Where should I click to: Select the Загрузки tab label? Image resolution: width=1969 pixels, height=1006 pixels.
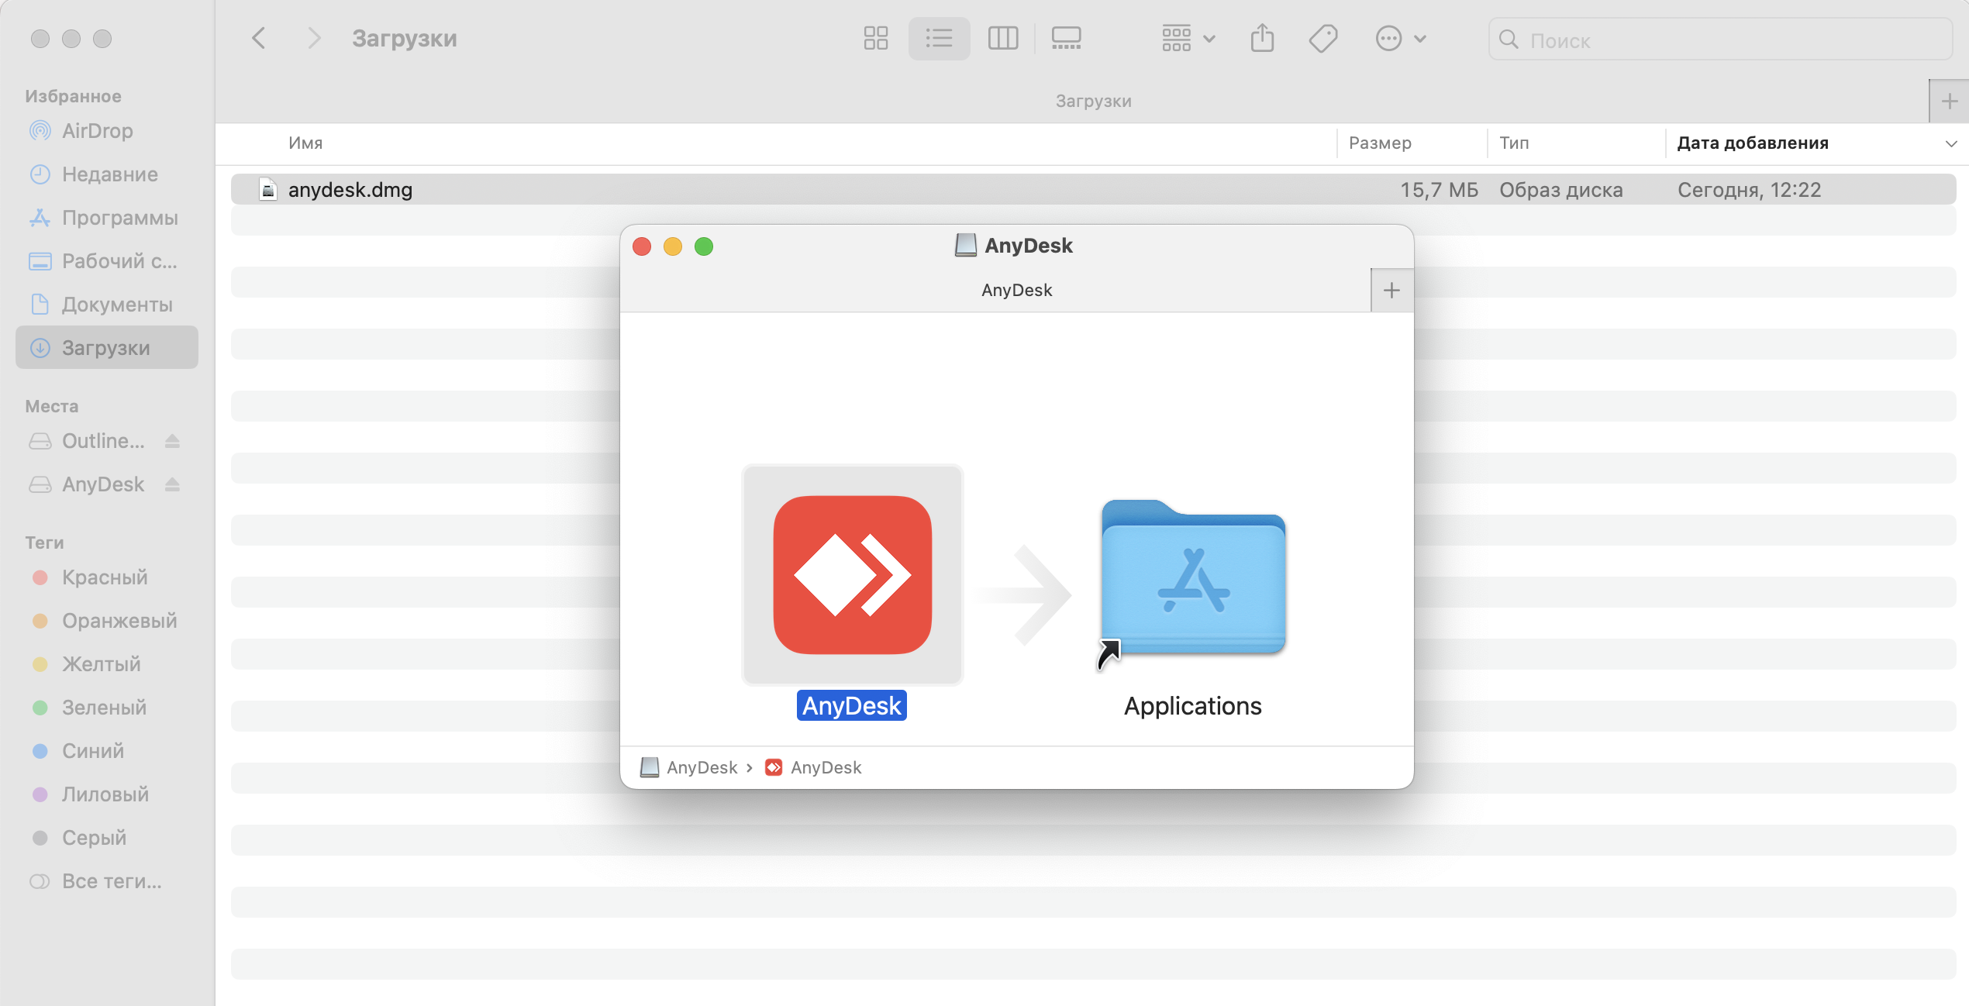coord(1093,101)
